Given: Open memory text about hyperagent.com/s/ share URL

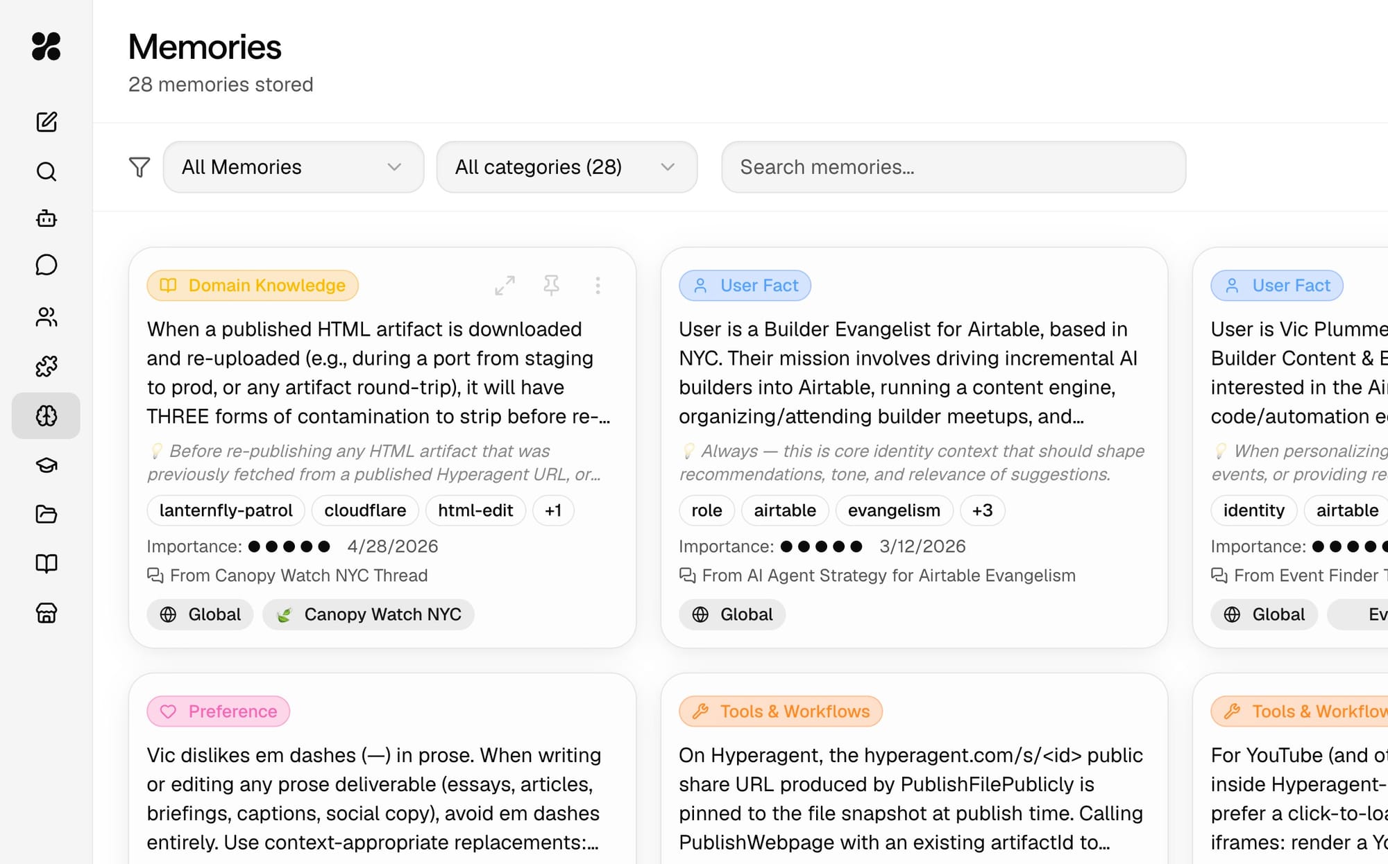Looking at the screenshot, I should [911, 799].
